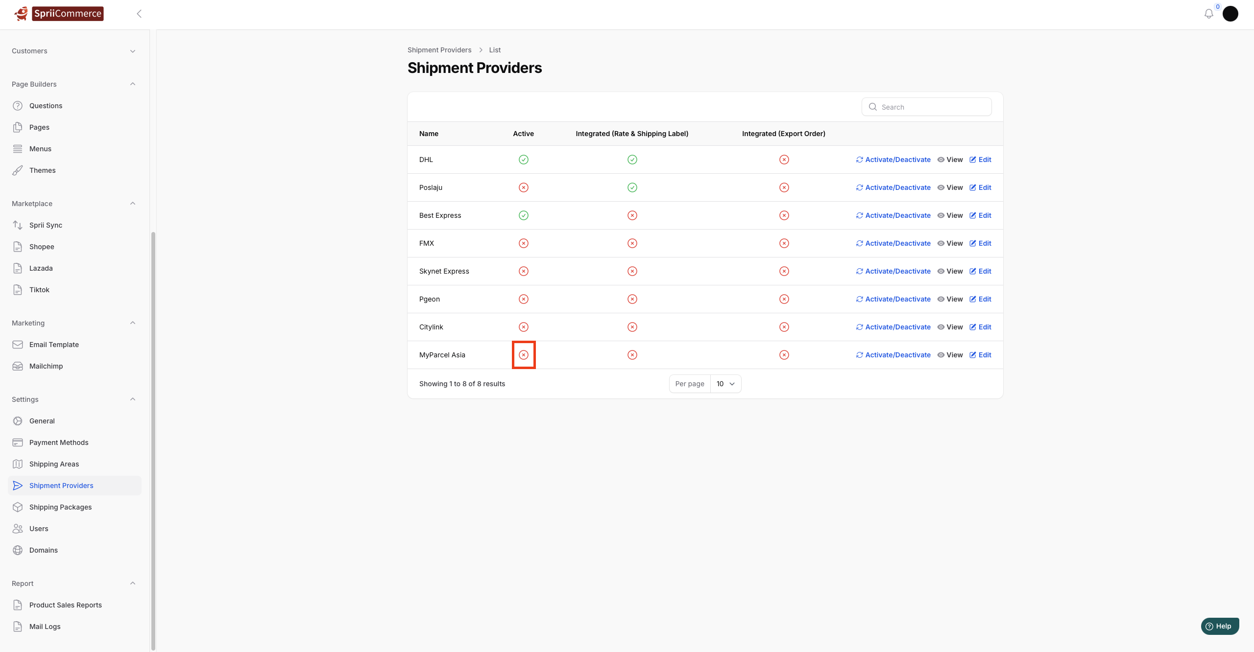Click the notification bell icon
Screen dimensions: 1254x652
[1208, 14]
